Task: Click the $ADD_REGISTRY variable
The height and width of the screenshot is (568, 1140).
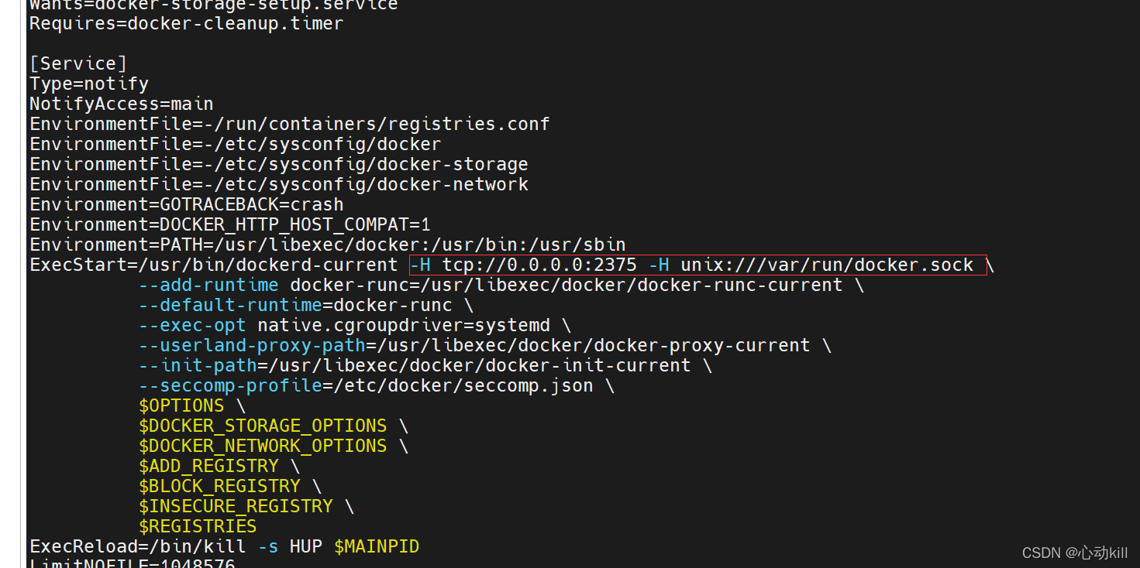Action: click(208, 466)
